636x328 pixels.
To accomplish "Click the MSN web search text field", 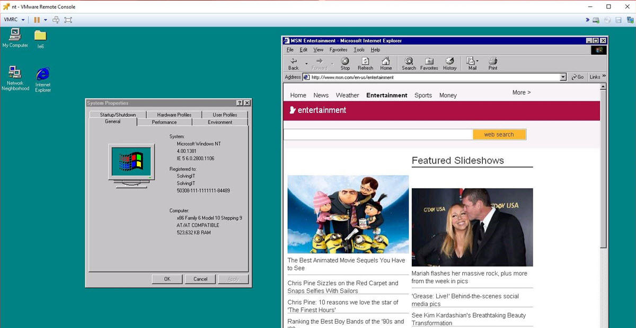I will pos(378,134).
